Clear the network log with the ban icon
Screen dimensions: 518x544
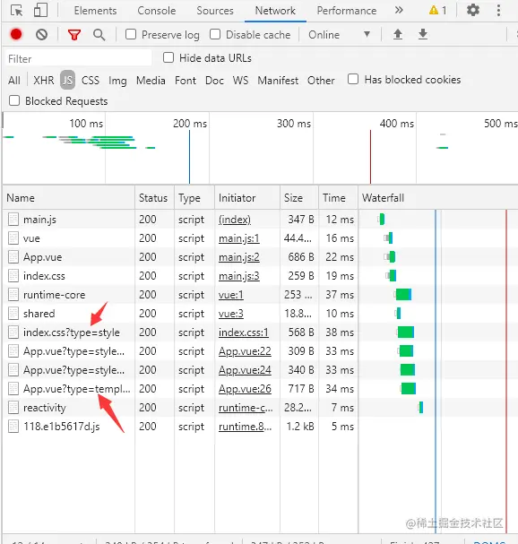point(41,34)
